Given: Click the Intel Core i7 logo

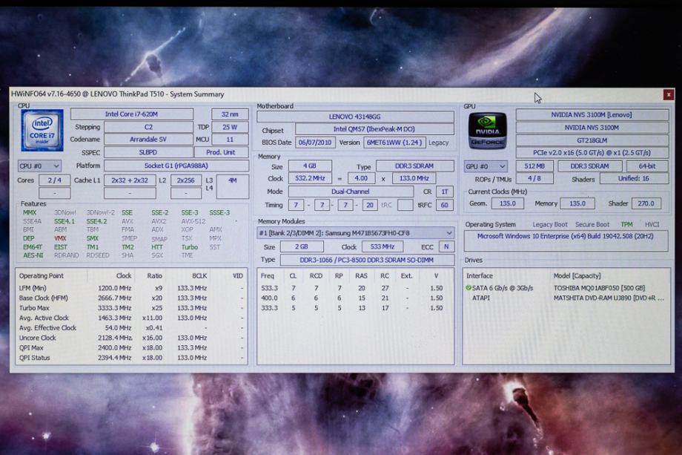Looking at the screenshot, I should tap(42, 130).
